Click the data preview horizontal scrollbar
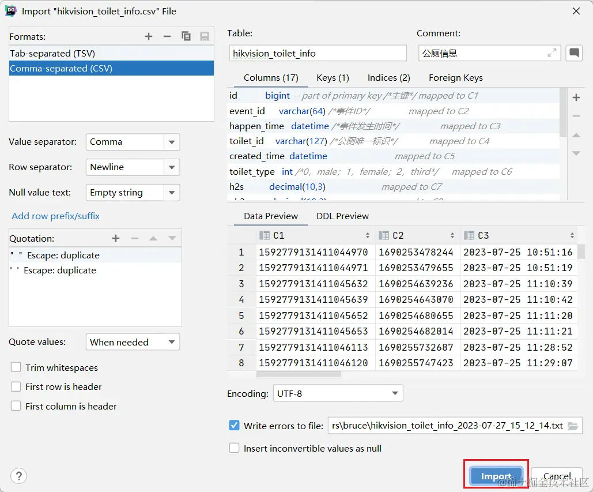 [x=299, y=374]
